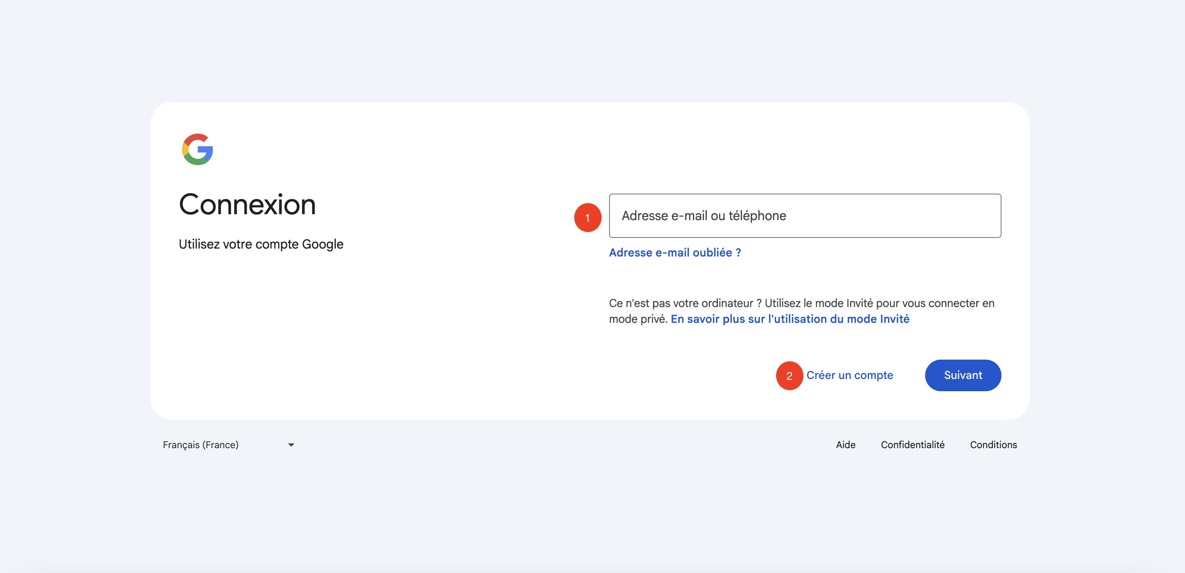Focus the email or phone input box
Viewport: 1185px width, 573px height.
(x=874, y=215)
